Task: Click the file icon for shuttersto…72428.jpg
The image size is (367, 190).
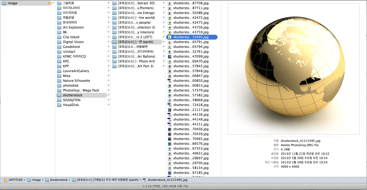Action: pyautogui.click(x=170, y=105)
